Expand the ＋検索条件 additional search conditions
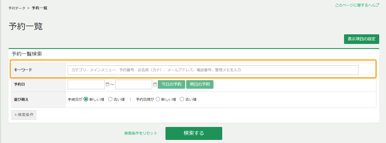The height and width of the screenshot is (143, 386). [x=24, y=115]
